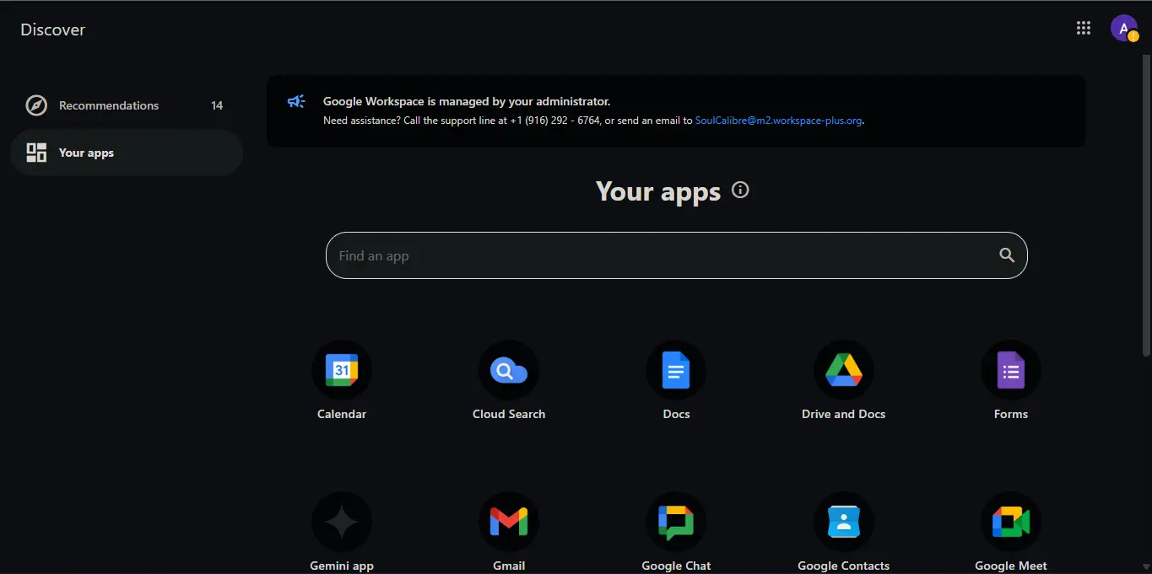Open the Cloud Search app icon

[x=509, y=370]
